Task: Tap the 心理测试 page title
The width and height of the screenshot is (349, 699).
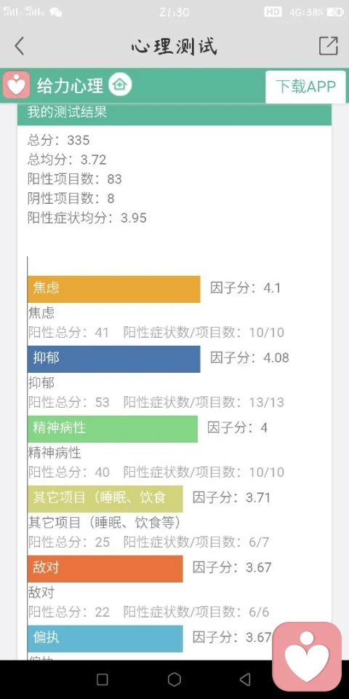Action: click(174, 47)
